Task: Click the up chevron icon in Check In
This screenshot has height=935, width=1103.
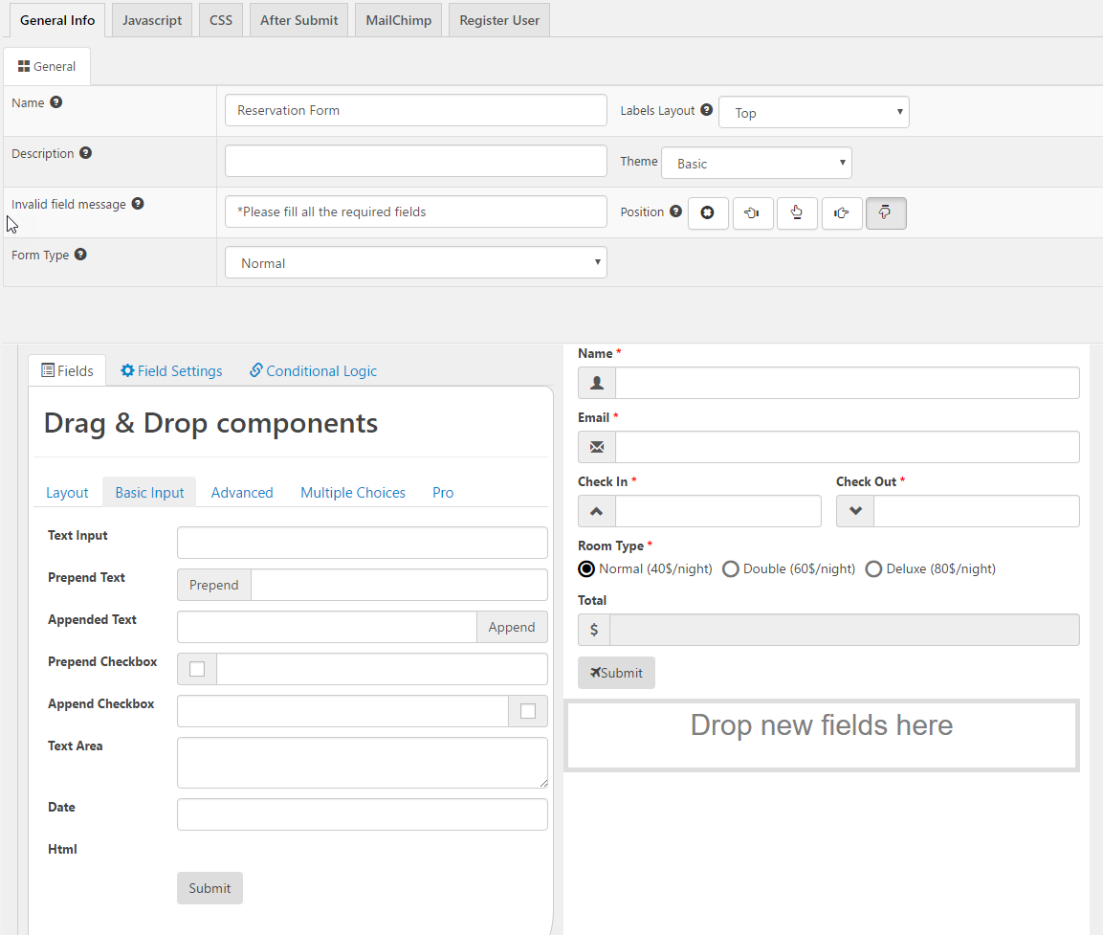Action: coord(597,511)
